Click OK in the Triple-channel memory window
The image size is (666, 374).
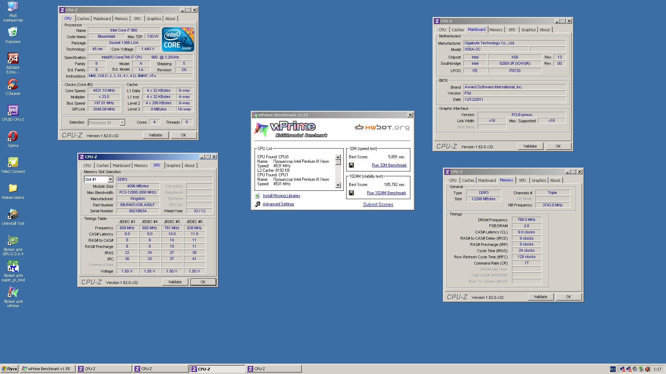pyautogui.click(x=569, y=297)
